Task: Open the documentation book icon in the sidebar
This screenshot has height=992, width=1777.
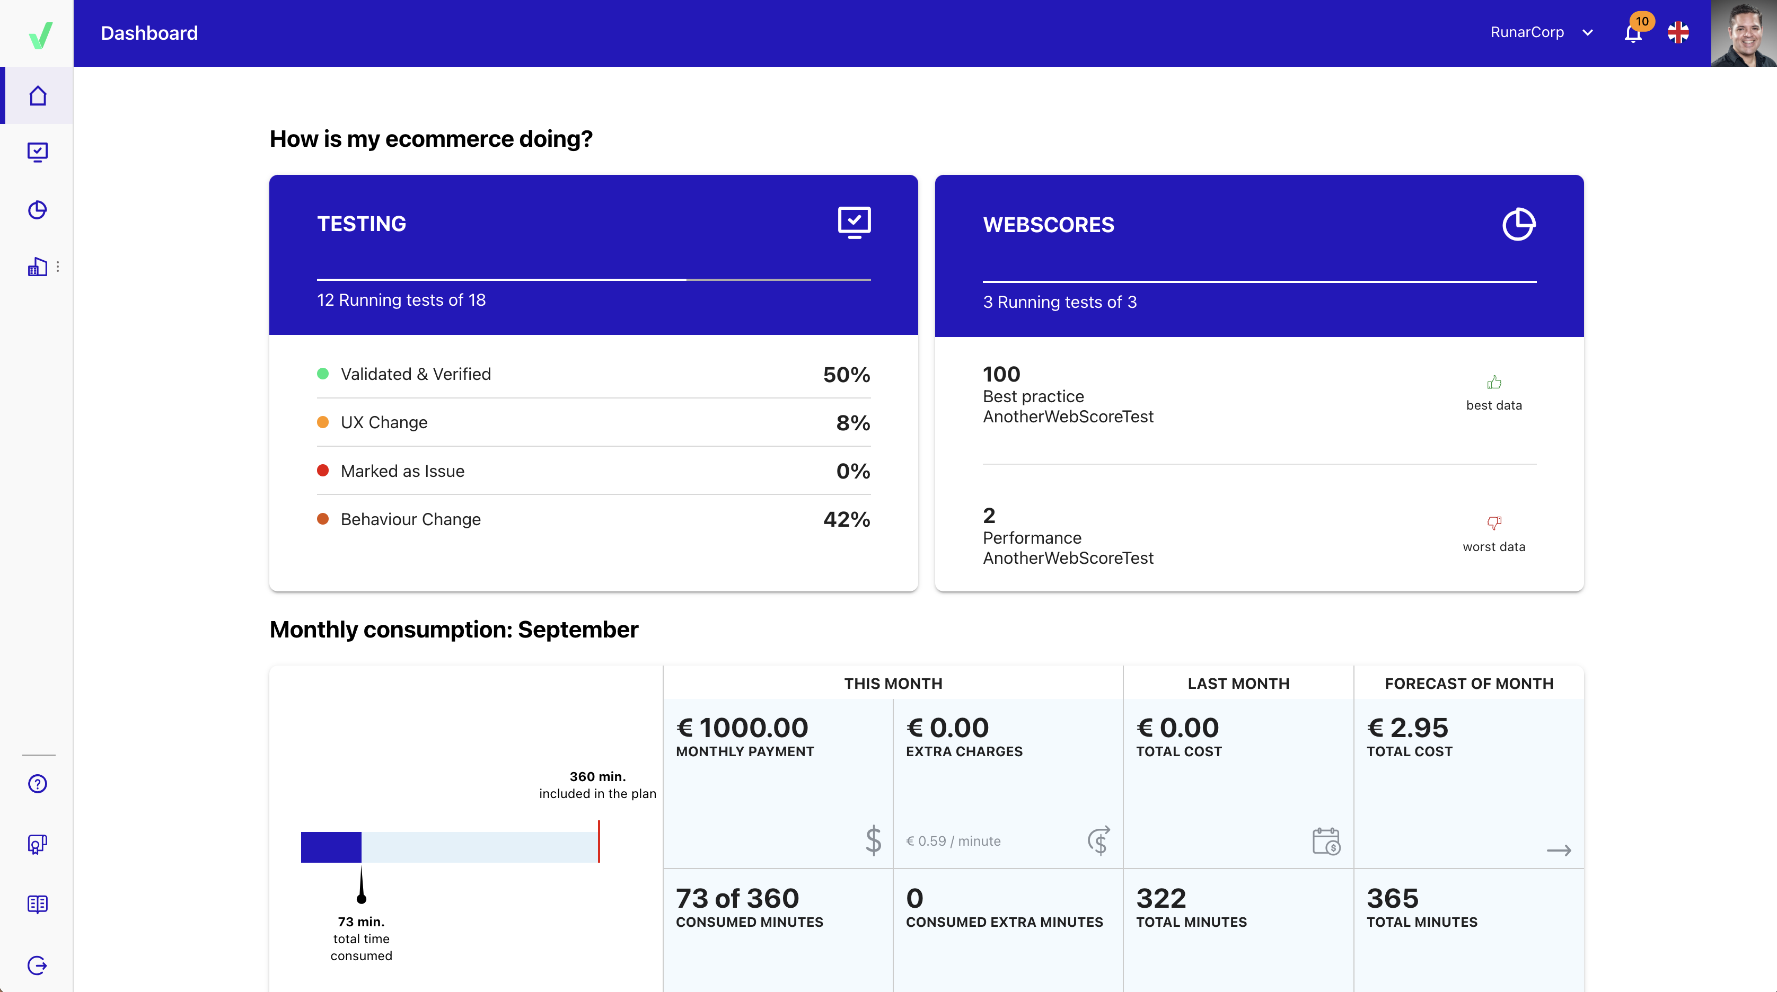Action: tap(37, 905)
